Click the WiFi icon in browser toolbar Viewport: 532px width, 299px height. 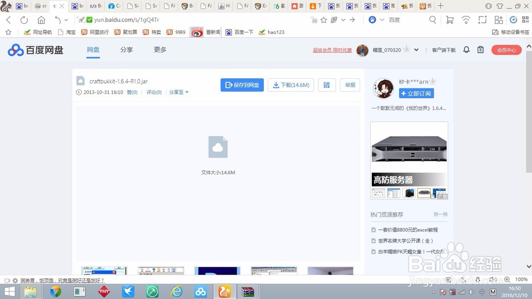tap(466, 20)
